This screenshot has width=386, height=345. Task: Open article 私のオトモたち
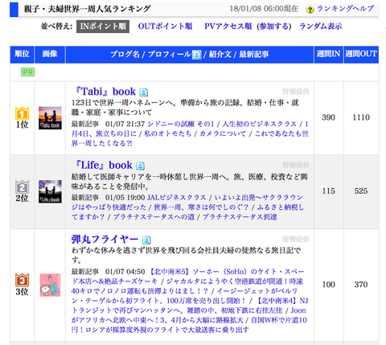point(168,133)
